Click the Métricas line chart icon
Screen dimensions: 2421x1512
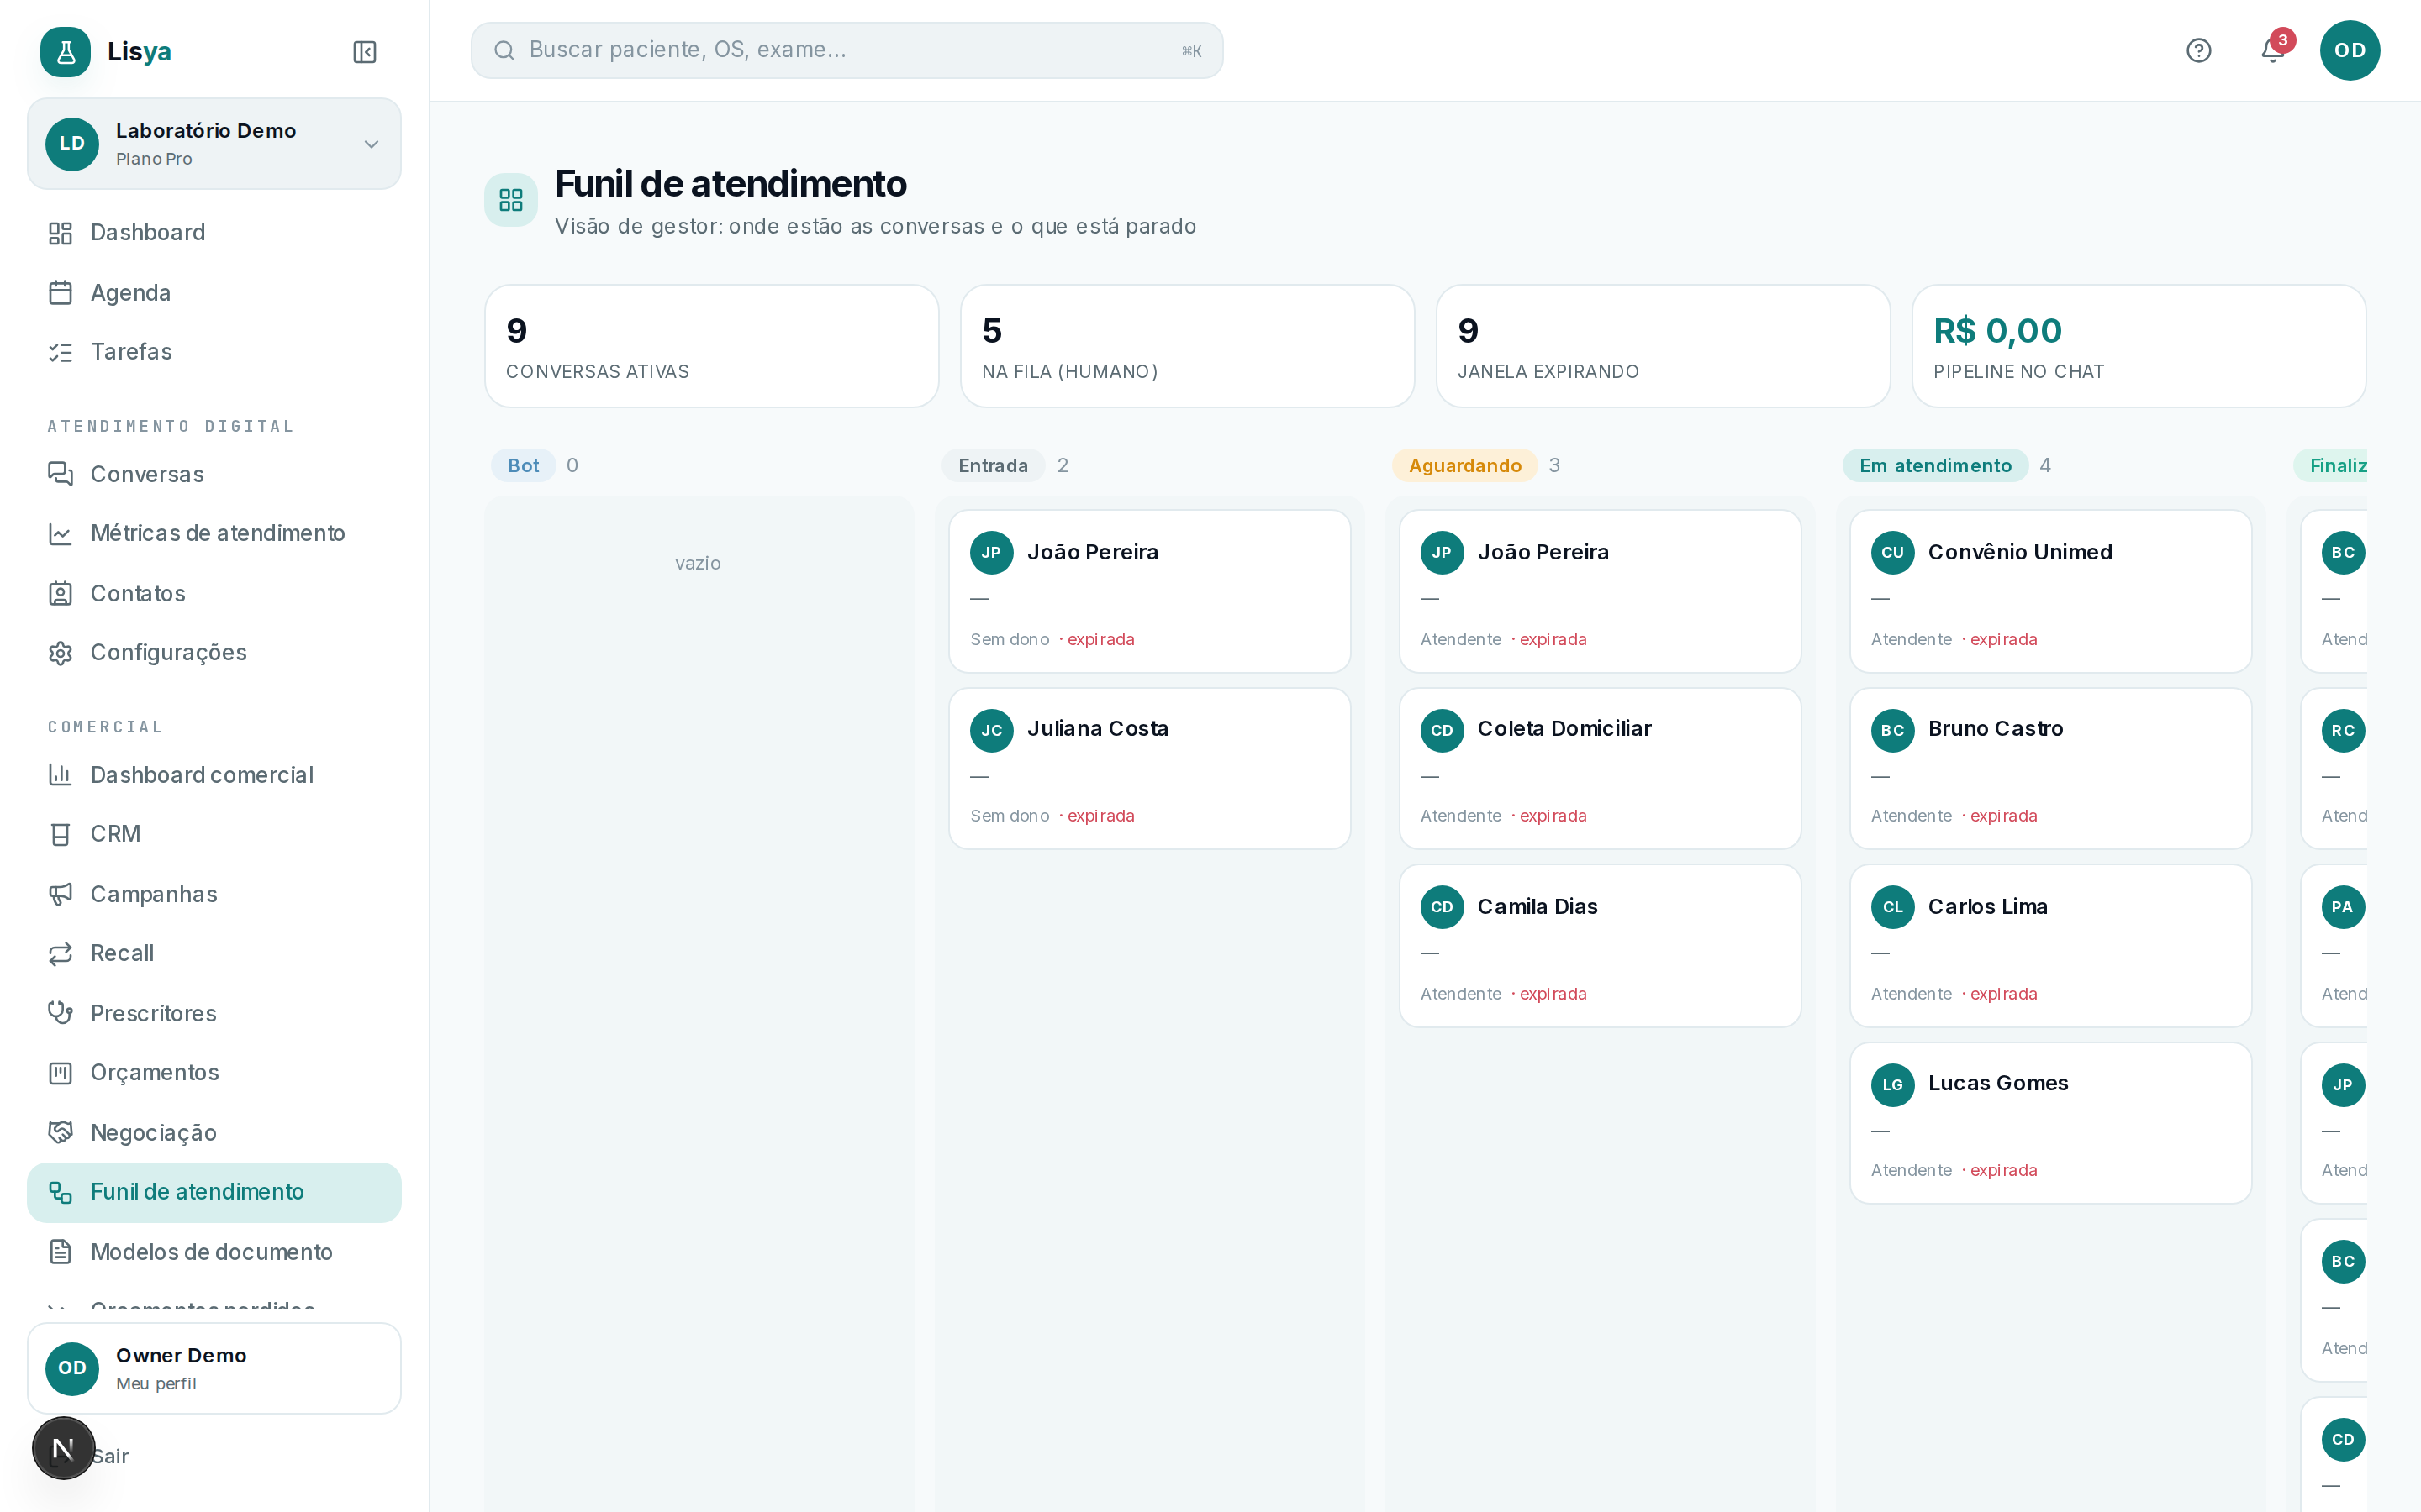[60, 534]
